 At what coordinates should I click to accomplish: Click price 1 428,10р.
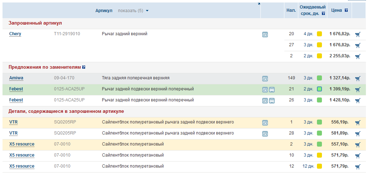[340, 100]
